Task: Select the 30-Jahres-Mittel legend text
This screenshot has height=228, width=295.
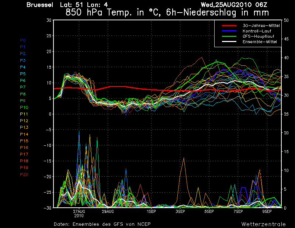Action: (x=261, y=25)
